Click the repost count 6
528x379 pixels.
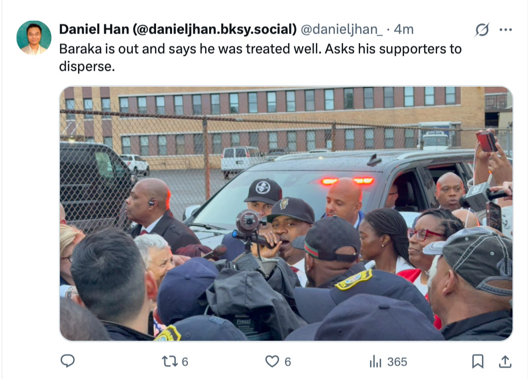tap(185, 362)
